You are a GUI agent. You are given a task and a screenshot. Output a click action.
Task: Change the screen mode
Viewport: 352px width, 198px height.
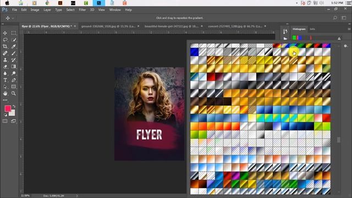[13, 121]
